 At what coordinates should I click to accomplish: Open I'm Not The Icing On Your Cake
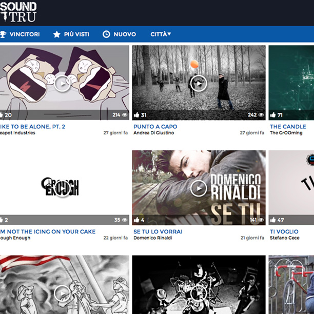(48, 231)
